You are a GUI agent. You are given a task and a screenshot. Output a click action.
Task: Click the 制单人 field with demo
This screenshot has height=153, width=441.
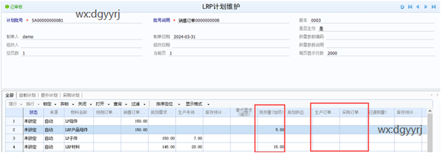click(x=81, y=37)
